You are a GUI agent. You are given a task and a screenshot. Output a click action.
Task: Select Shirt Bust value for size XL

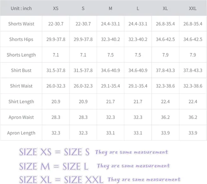pos(165,70)
